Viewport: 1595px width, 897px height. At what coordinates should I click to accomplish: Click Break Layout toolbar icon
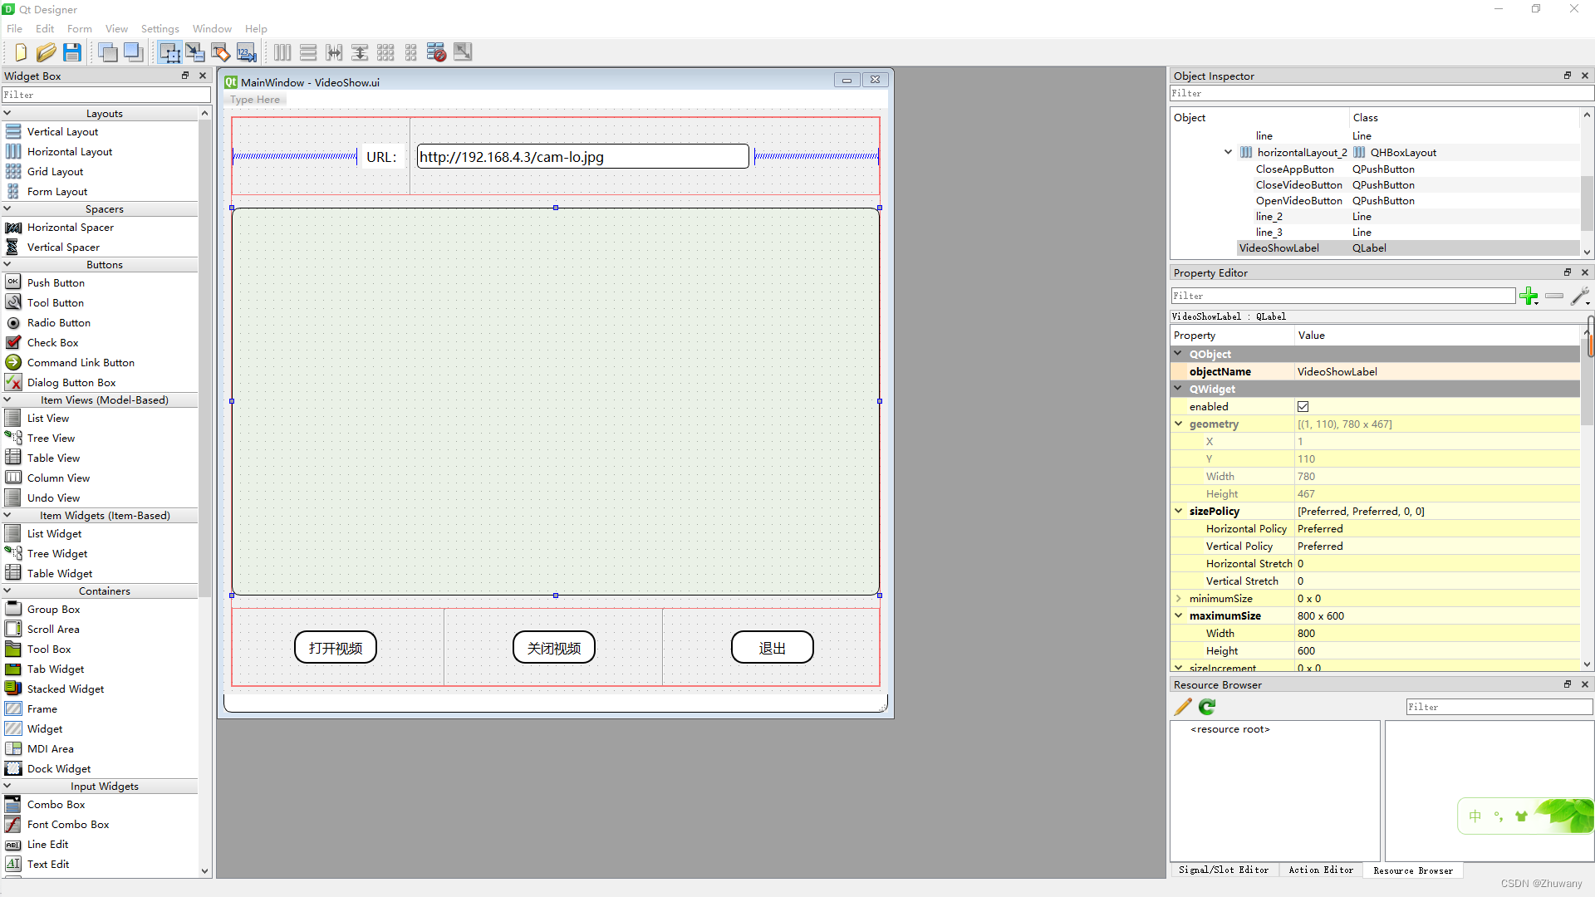coord(436,52)
